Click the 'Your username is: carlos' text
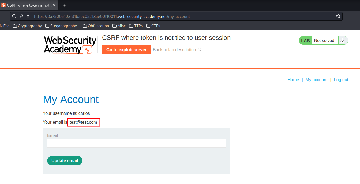Screen dimensions: 360x184 coord(66,113)
